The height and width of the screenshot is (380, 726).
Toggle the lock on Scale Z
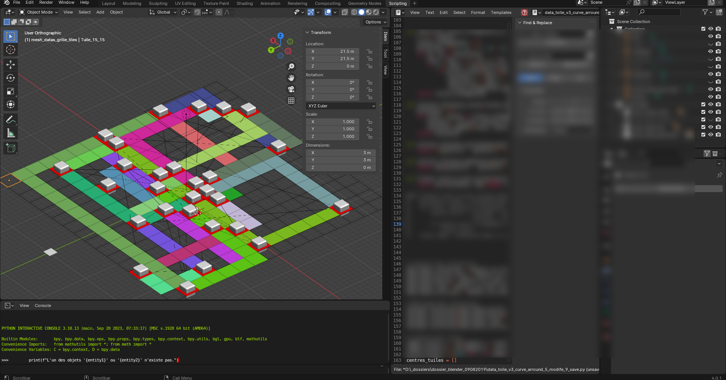(369, 136)
